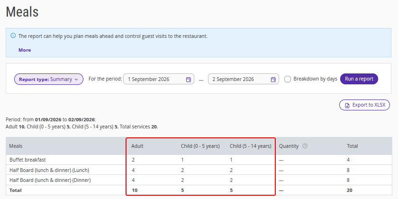Open calendar icon for start date
The image size is (398, 199).
pos(189,80)
